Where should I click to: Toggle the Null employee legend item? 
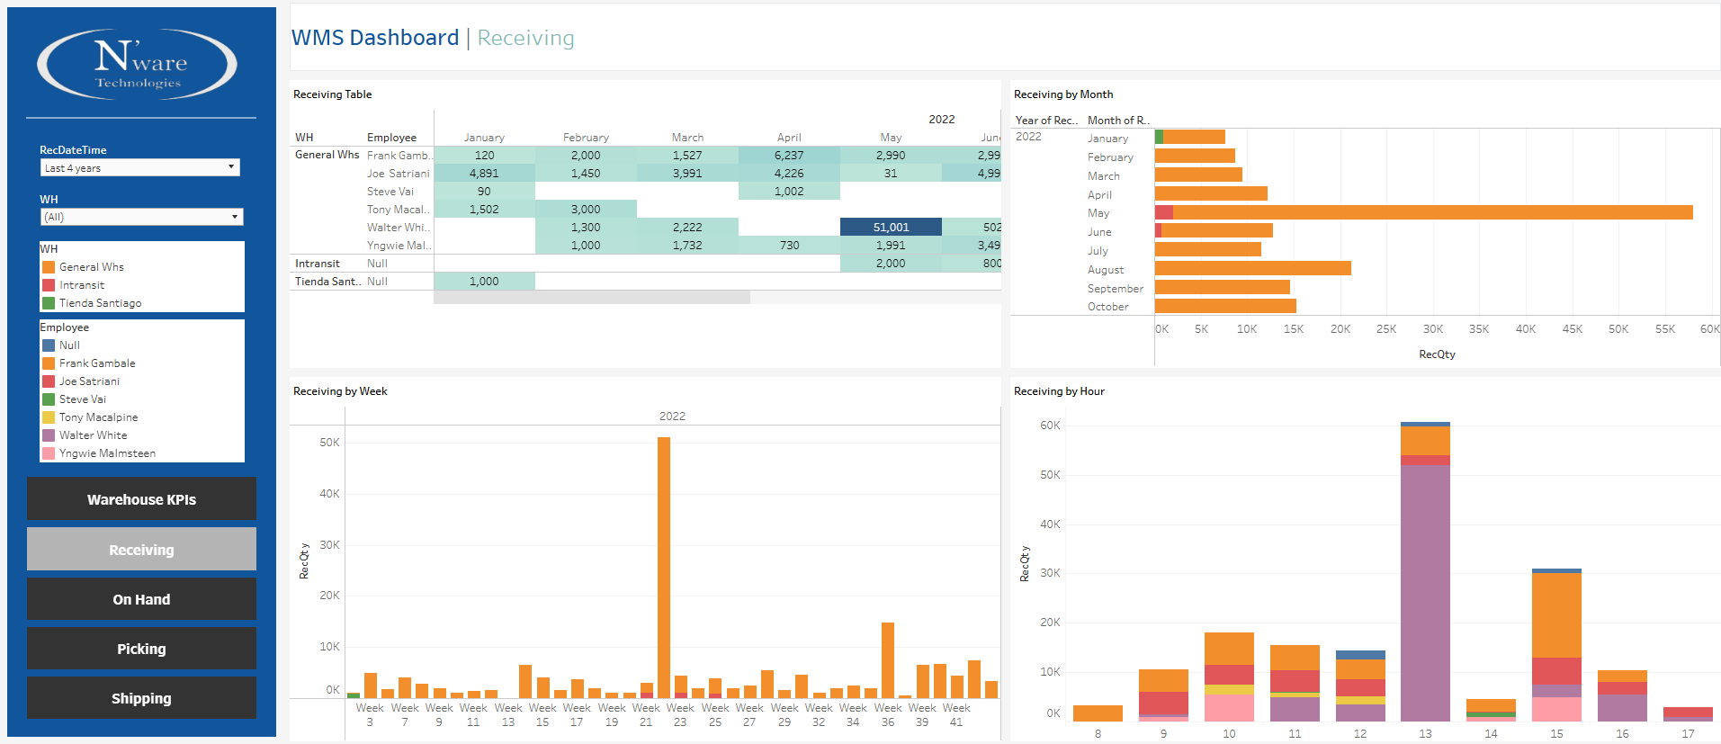click(69, 345)
